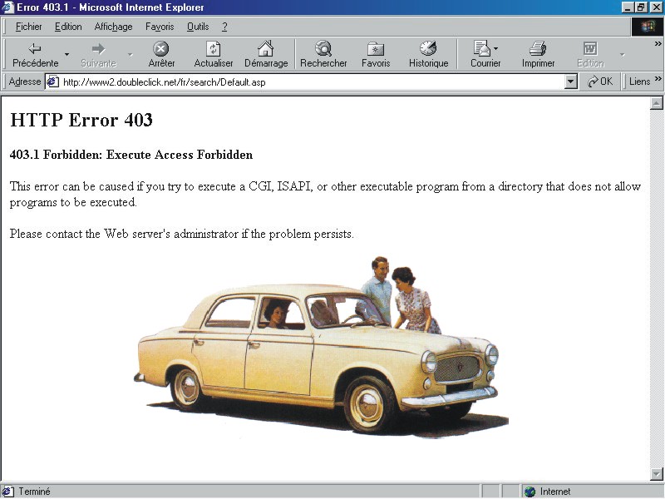Open the Favoris toolbar button

pyautogui.click(x=376, y=55)
